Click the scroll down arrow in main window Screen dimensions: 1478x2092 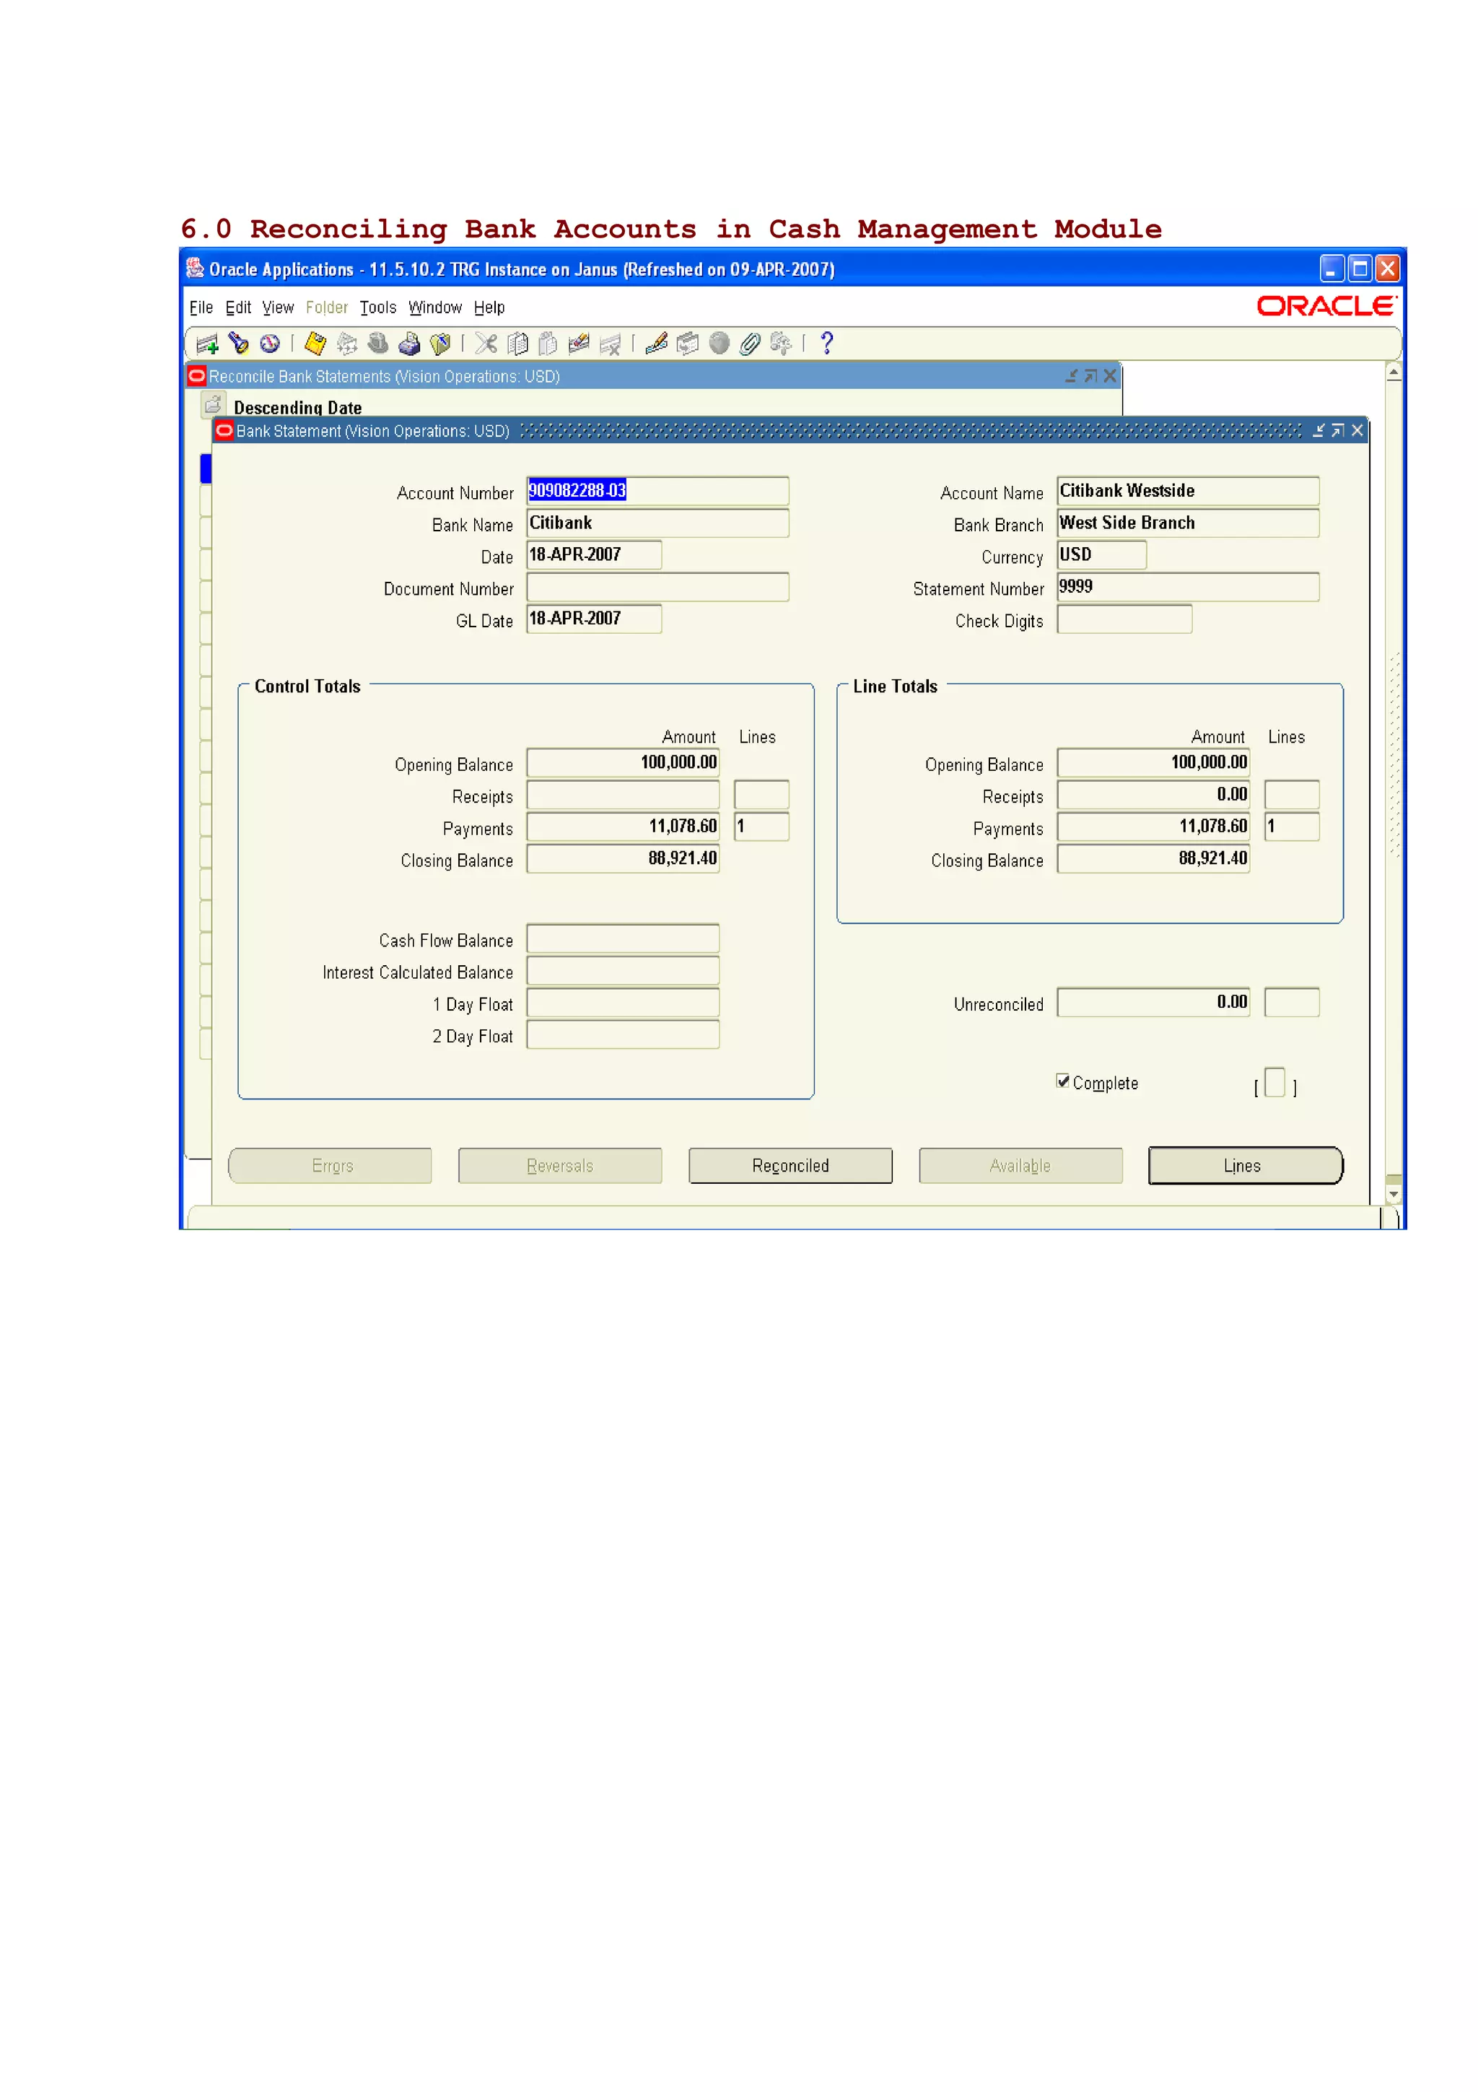click(x=1394, y=1193)
